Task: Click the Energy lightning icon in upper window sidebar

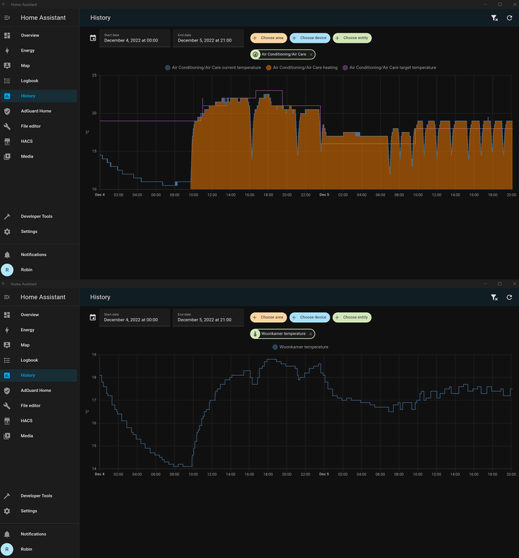Action: [7, 51]
